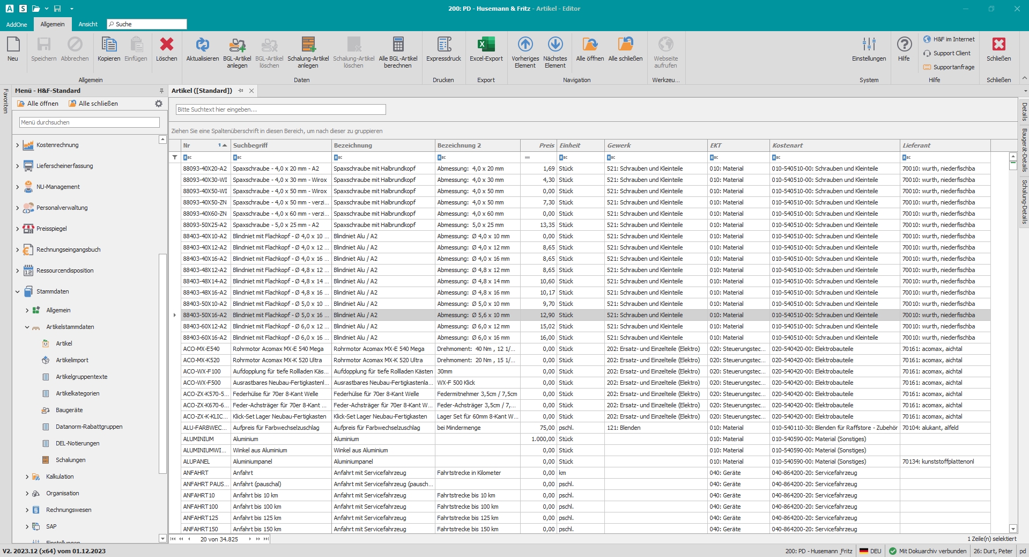Open Einstellungen sliders icon in ribbon

pyautogui.click(x=869, y=45)
